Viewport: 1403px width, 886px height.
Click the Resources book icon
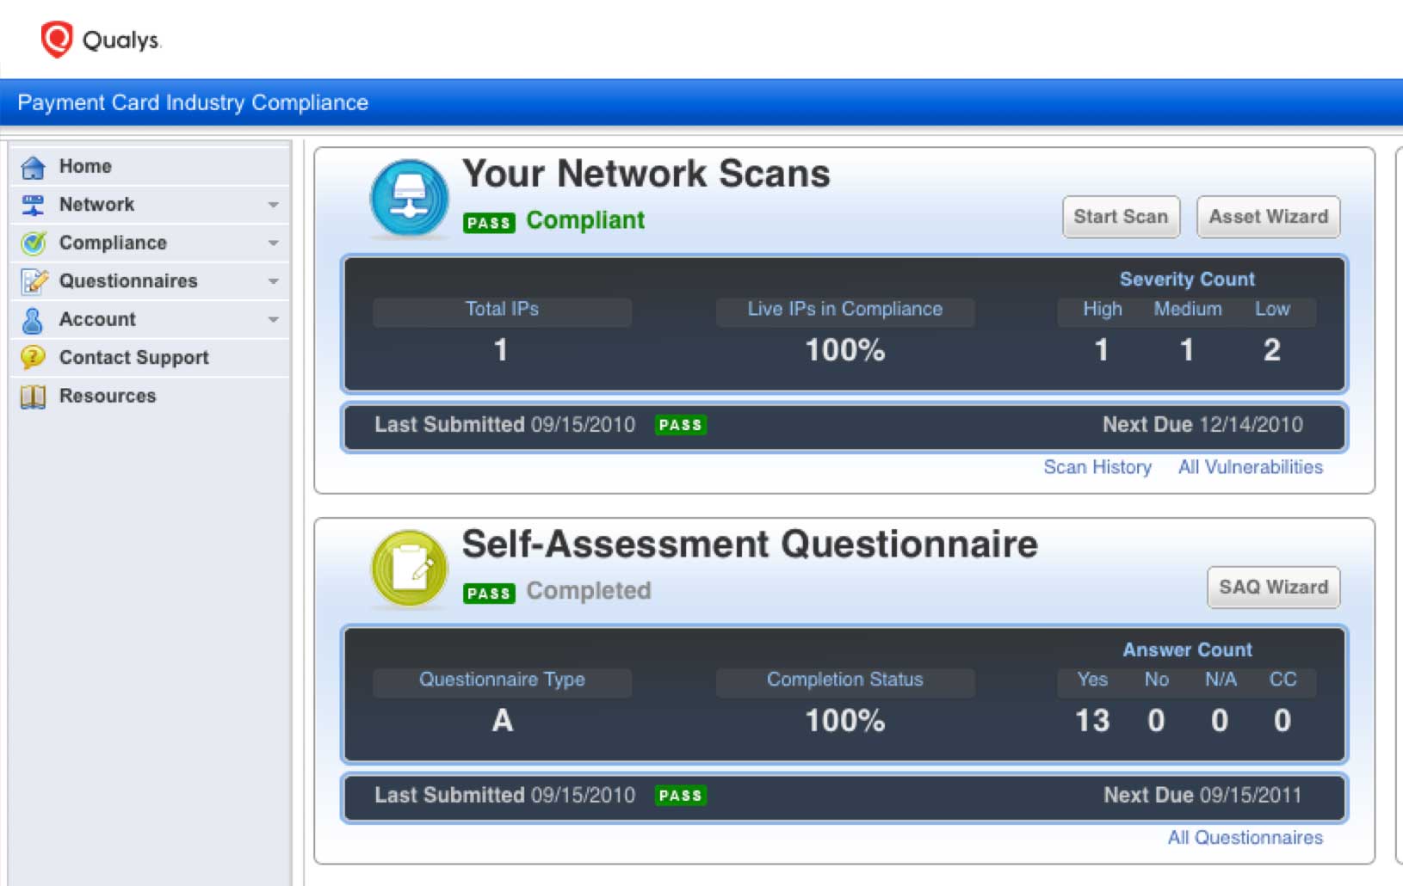pos(33,396)
